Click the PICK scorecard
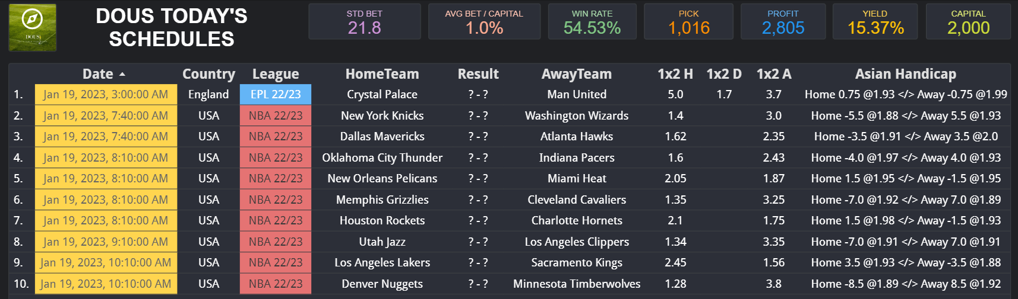Screen dimensions: 1018x299 pyautogui.click(x=688, y=22)
